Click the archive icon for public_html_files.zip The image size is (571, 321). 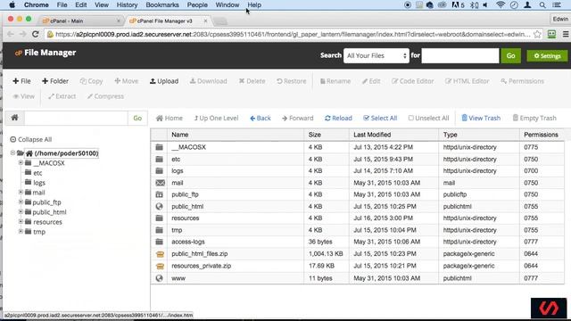(160, 254)
